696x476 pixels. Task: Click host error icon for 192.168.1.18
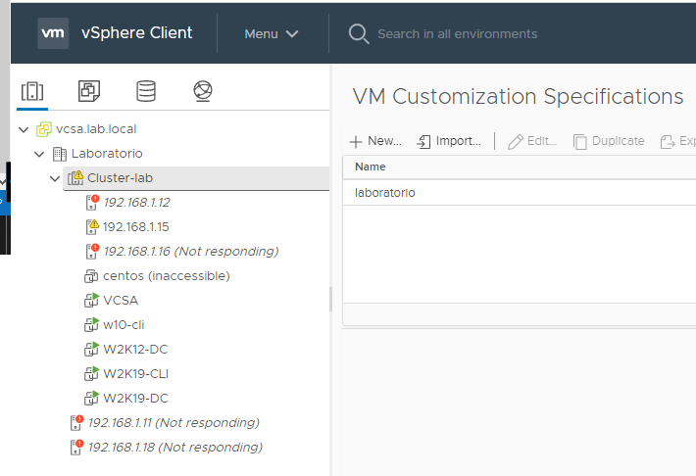76,448
